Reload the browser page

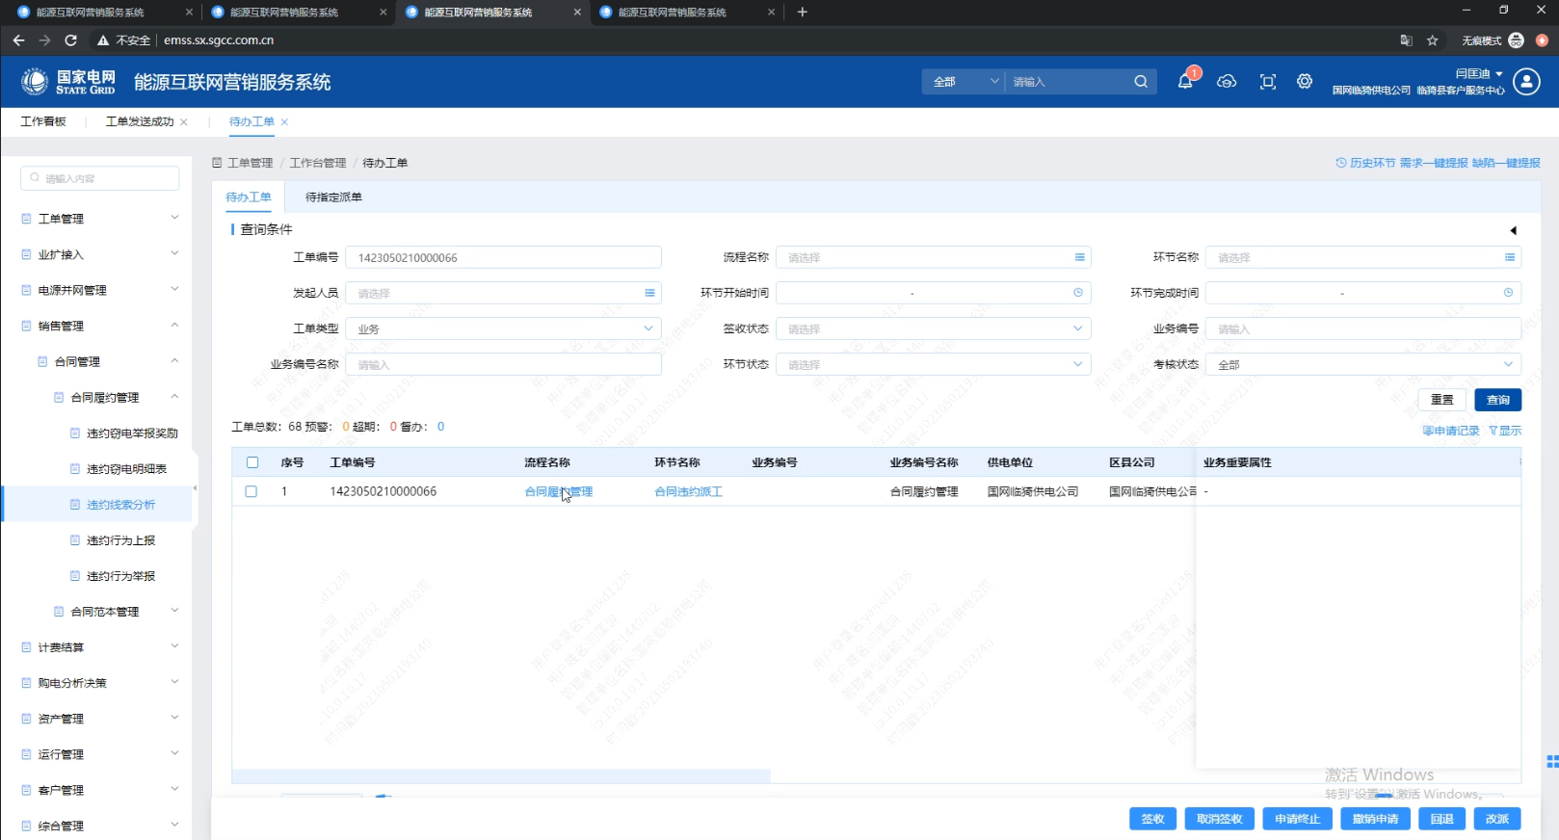tap(70, 40)
